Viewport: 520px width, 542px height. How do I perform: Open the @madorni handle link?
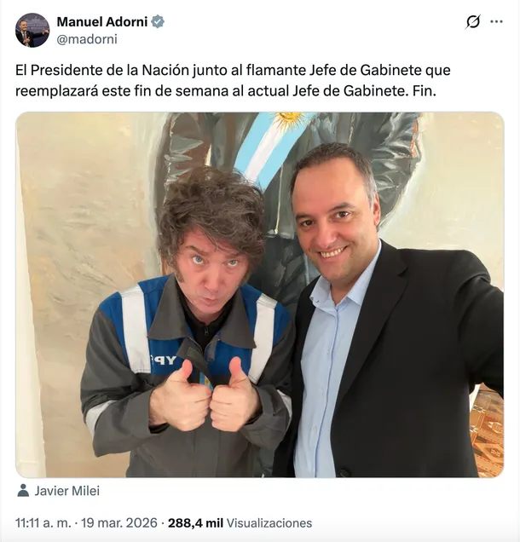click(x=87, y=39)
